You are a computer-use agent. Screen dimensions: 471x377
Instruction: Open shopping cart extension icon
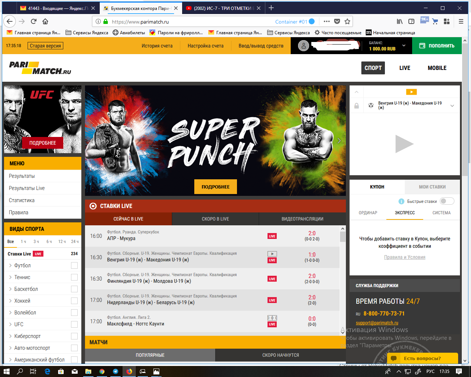coord(435,21)
